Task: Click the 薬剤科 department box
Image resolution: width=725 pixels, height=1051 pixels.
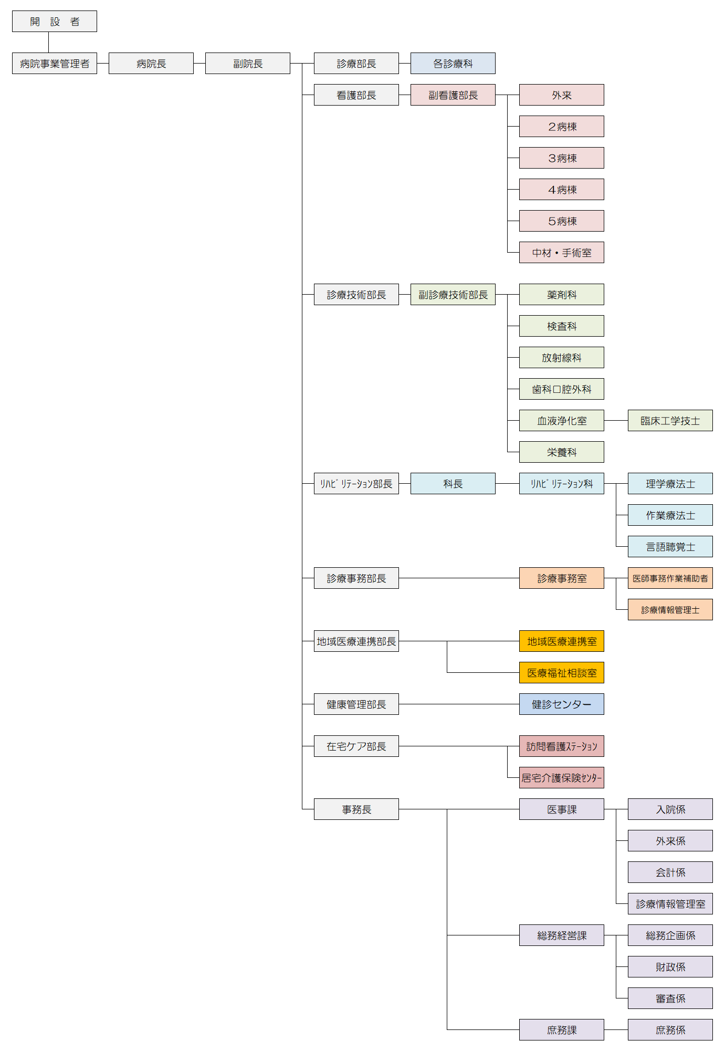Action: point(561,295)
